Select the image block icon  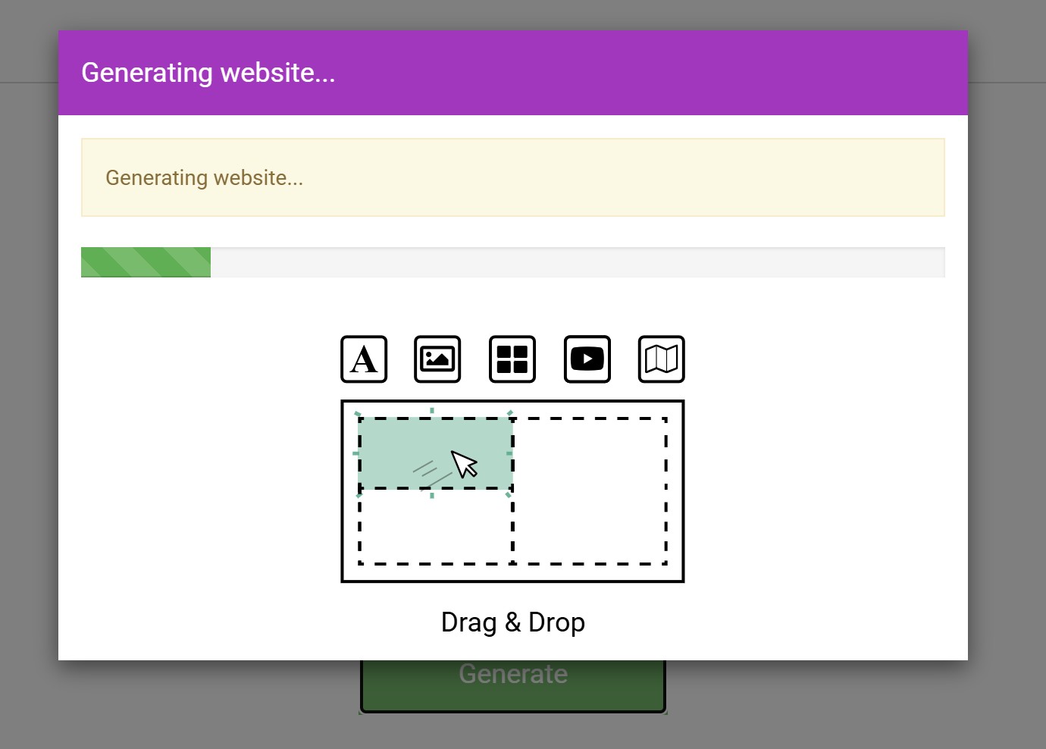(437, 359)
